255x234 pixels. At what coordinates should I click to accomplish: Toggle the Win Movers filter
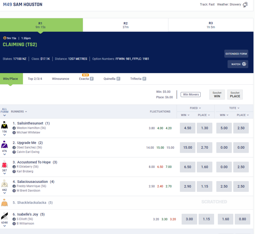point(190,95)
